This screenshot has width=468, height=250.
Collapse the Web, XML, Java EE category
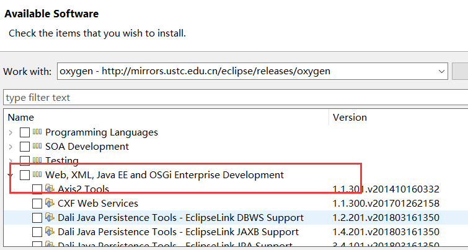(11, 175)
